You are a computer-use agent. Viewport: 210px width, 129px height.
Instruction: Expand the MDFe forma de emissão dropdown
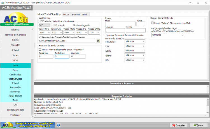click(x=135, y=51)
